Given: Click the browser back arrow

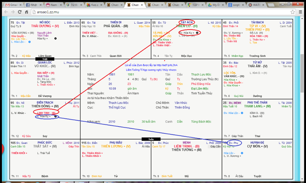Looking at the screenshot, I should (x=6, y=12).
